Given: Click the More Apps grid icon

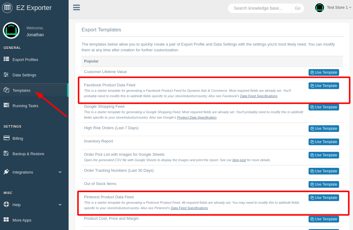Looking at the screenshot, I should (6, 220).
